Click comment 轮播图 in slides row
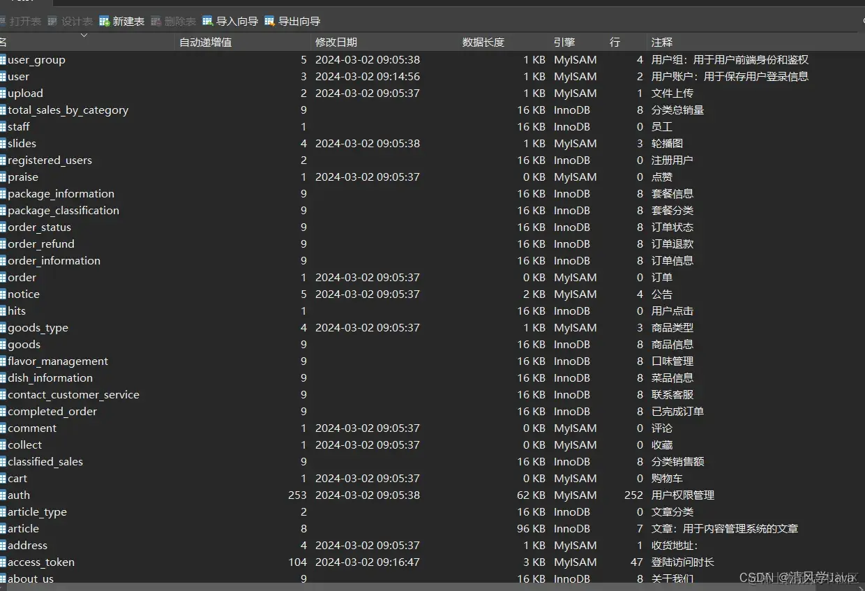 click(667, 144)
